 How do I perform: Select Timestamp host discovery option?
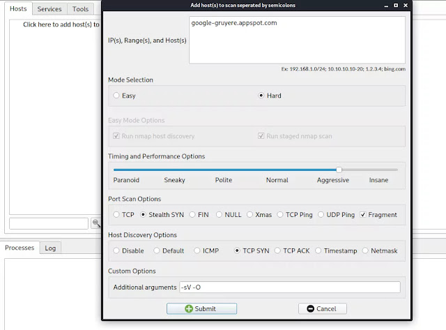point(318,250)
